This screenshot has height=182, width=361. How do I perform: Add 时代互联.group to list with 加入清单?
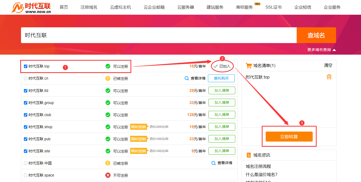222,103
